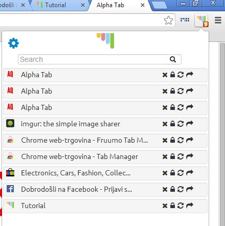Click arrow icon on Electronics, Cars row
Screen dimensions: 225x226
point(190,172)
